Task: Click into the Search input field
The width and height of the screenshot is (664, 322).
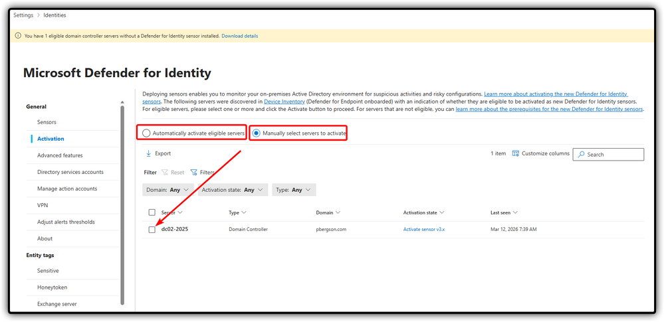Action: coord(609,155)
